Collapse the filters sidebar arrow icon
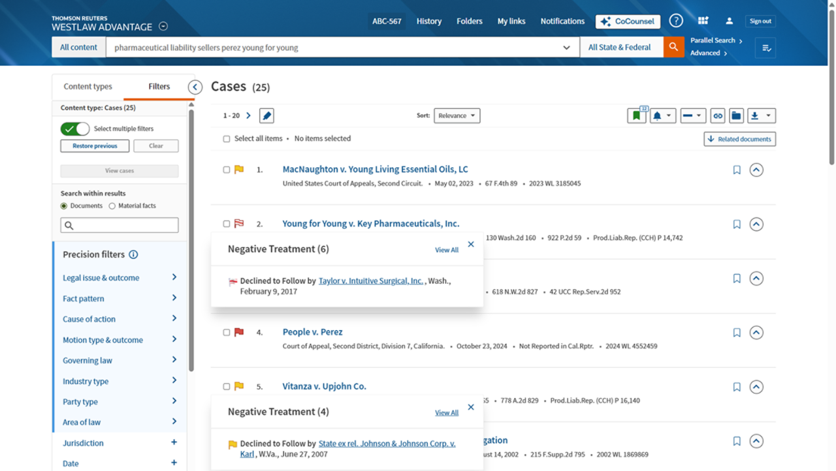This screenshot has height=471, width=836. point(195,87)
